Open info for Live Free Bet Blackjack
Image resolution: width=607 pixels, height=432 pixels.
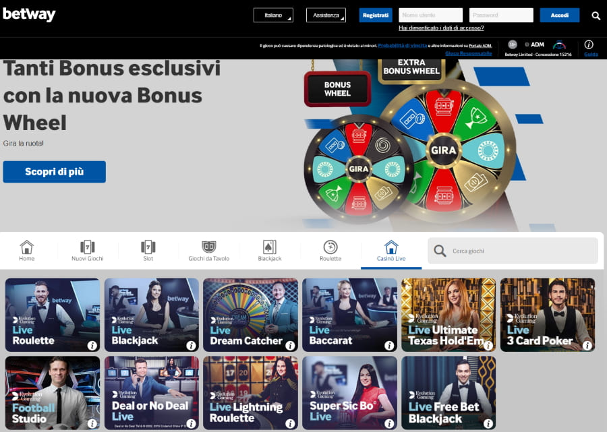(488, 423)
